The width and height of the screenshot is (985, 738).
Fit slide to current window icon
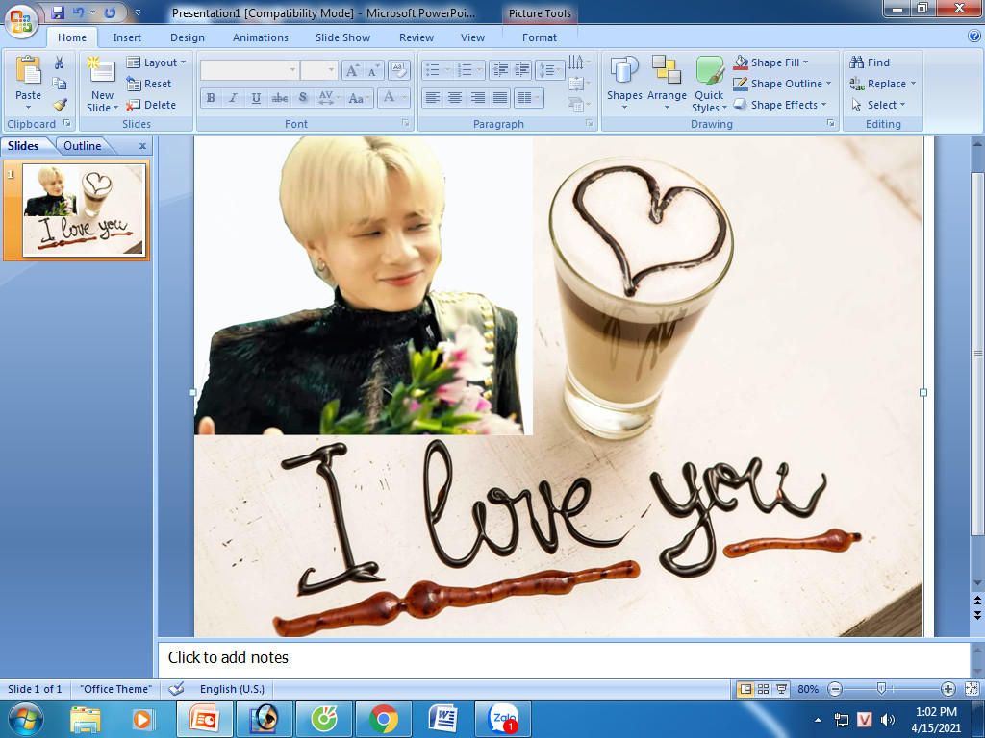tap(972, 689)
